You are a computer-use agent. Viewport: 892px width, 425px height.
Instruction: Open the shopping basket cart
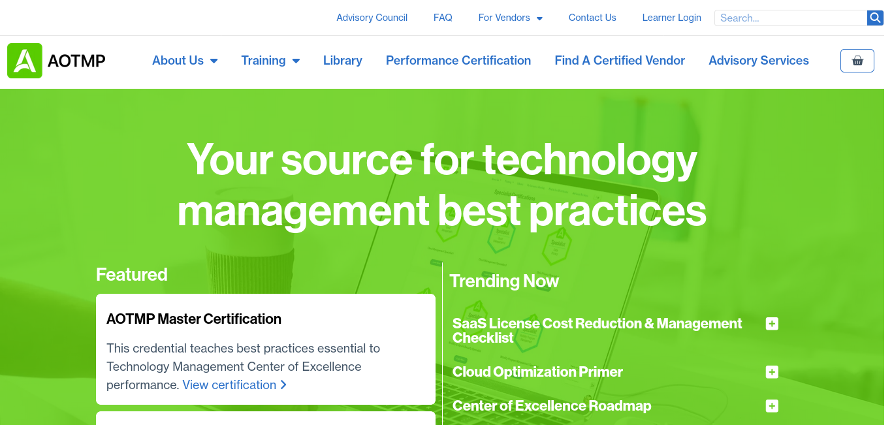(857, 61)
